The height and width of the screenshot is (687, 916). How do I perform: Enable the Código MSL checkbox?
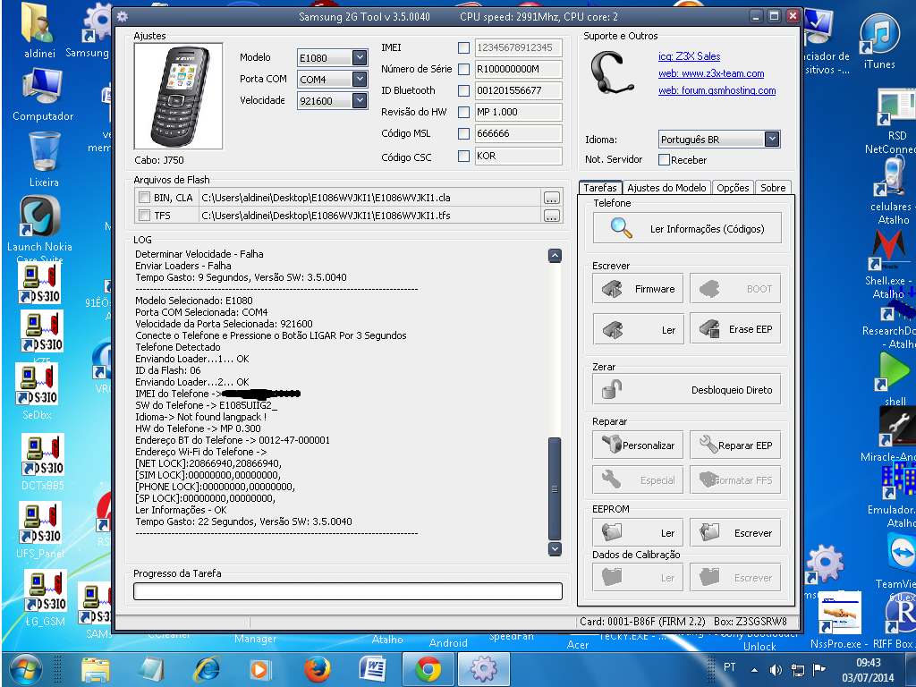[464, 133]
